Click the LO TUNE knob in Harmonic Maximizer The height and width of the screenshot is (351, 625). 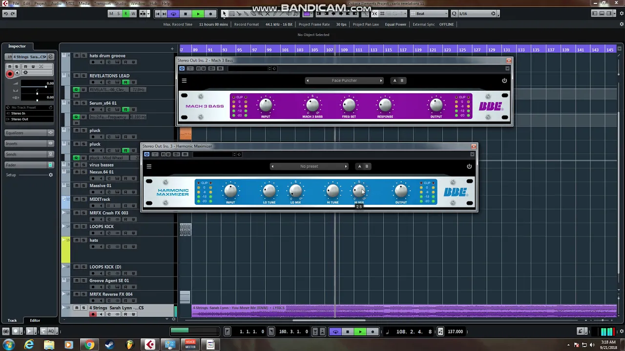click(x=269, y=191)
